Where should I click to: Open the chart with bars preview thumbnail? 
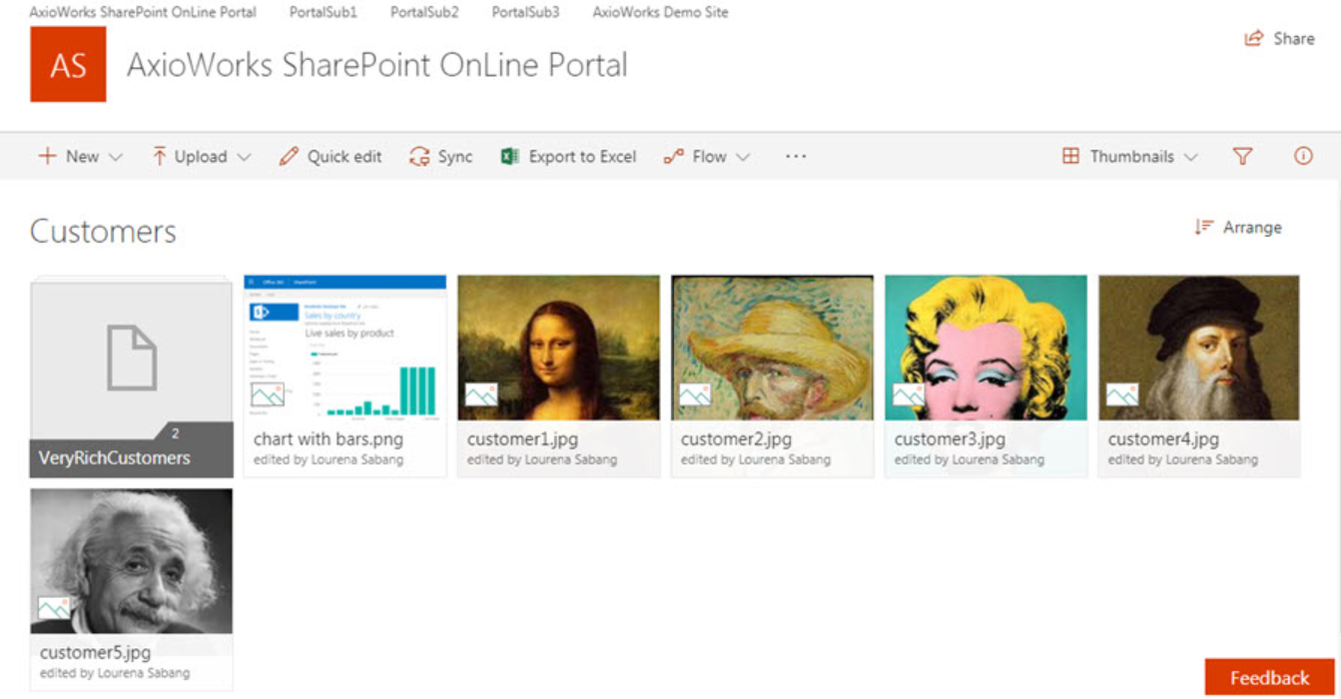pos(344,348)
